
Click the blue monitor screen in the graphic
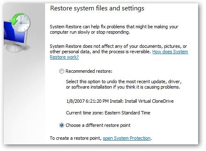click(x=13, y=33)
